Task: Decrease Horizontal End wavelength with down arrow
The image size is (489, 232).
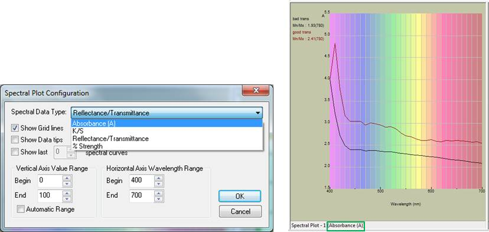Action: 159,199
